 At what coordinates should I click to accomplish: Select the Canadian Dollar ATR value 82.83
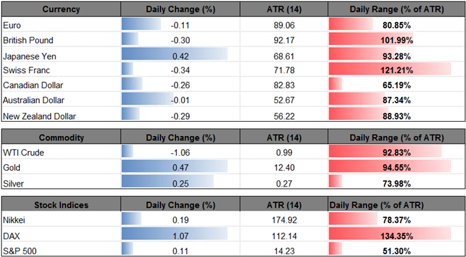click(x=284, y=85)
